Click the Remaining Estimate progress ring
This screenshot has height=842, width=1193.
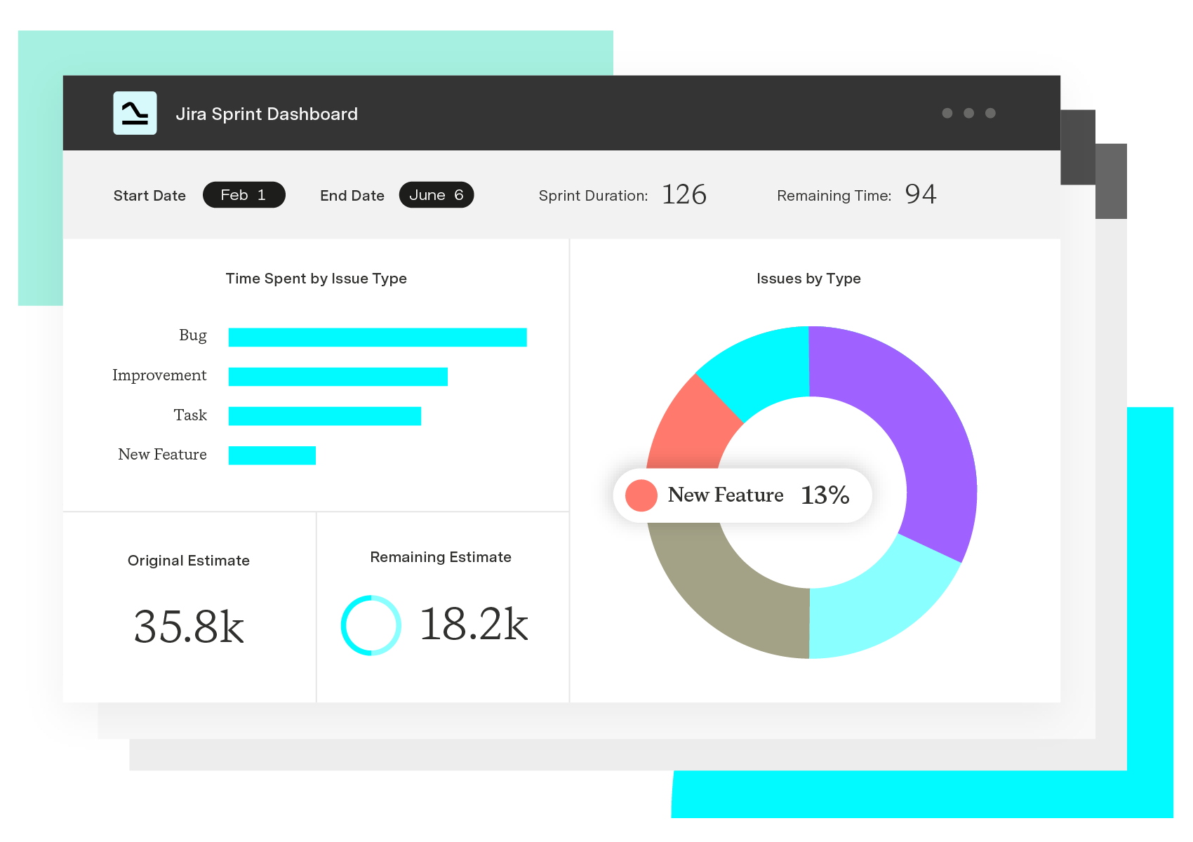371,625
